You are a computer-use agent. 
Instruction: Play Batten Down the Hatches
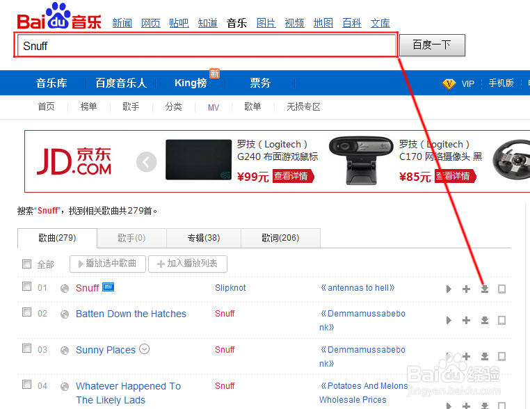click(x=449, y=320)
